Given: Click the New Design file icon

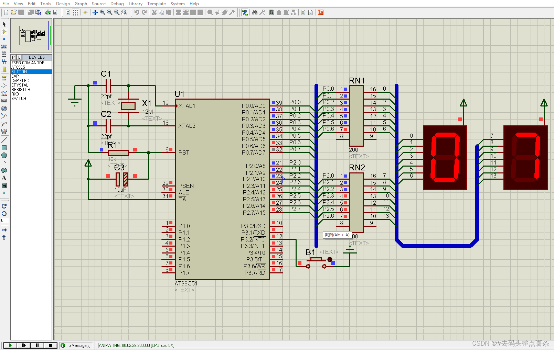Looking at the screenshot, I should click(x=6, y=12).
